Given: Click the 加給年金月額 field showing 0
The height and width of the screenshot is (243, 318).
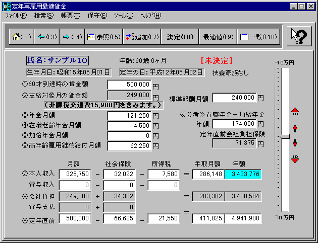Looking at the screenshot, I should [129, 136].
